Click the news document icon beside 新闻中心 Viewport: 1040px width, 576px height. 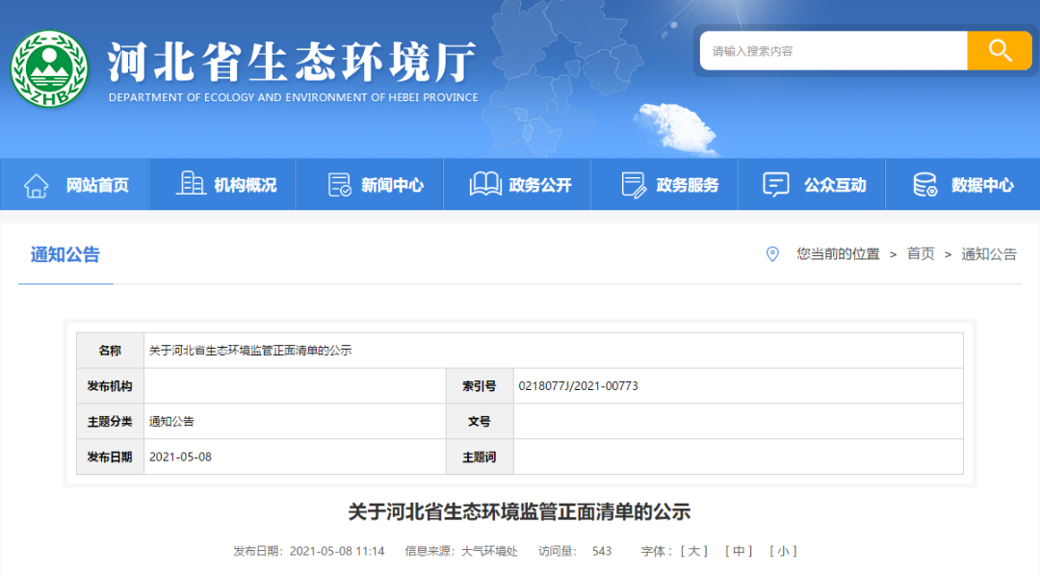[340, 185]
